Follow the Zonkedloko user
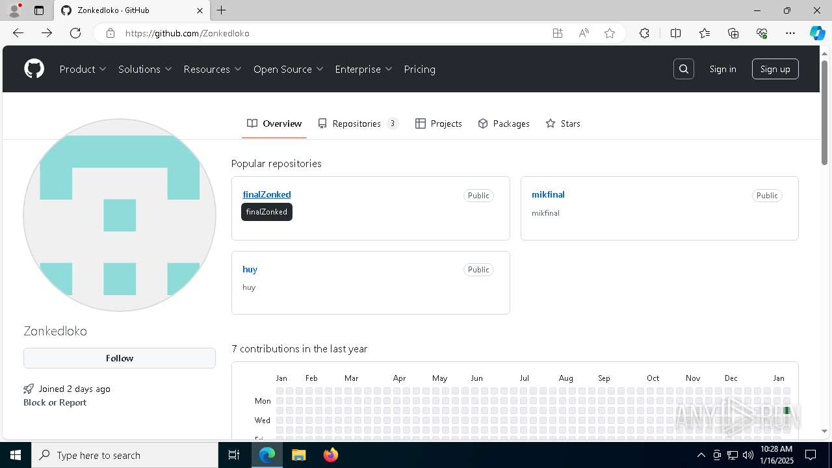The width and height of the screenshot is (832, 468). pos(120,358)
